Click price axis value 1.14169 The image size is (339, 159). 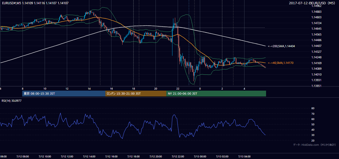click(316, 63)
